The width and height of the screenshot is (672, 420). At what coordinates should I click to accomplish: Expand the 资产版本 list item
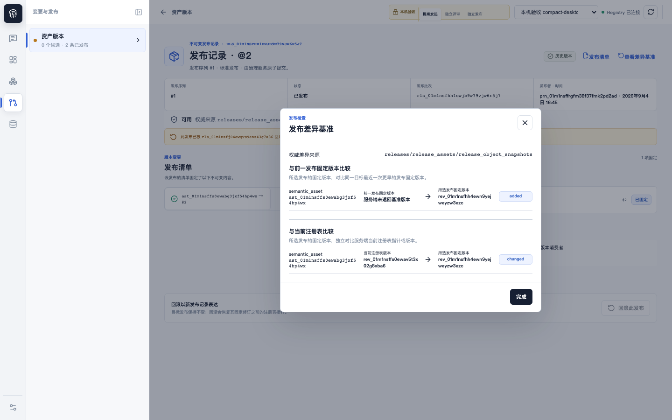pos(87,40)
